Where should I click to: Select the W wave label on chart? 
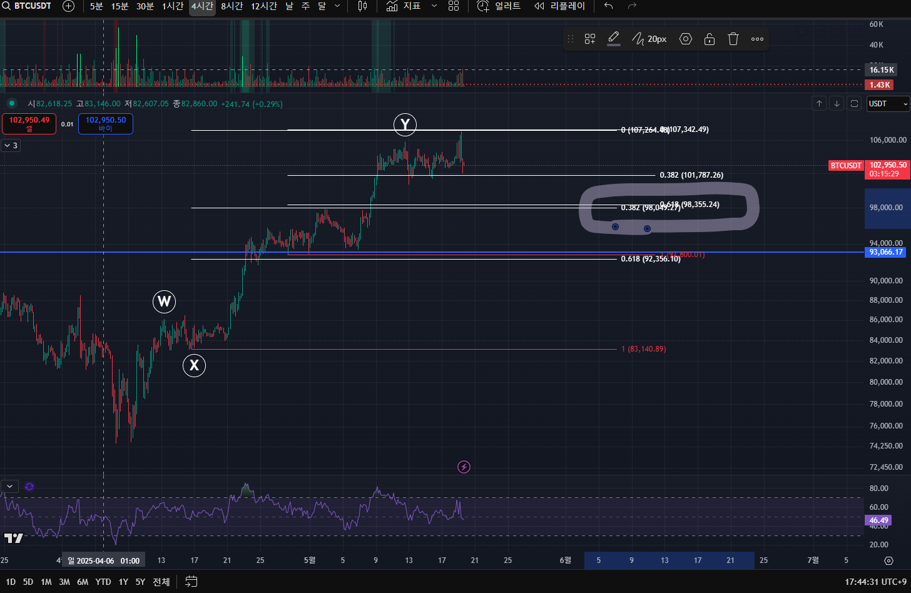tap(164, 302)
